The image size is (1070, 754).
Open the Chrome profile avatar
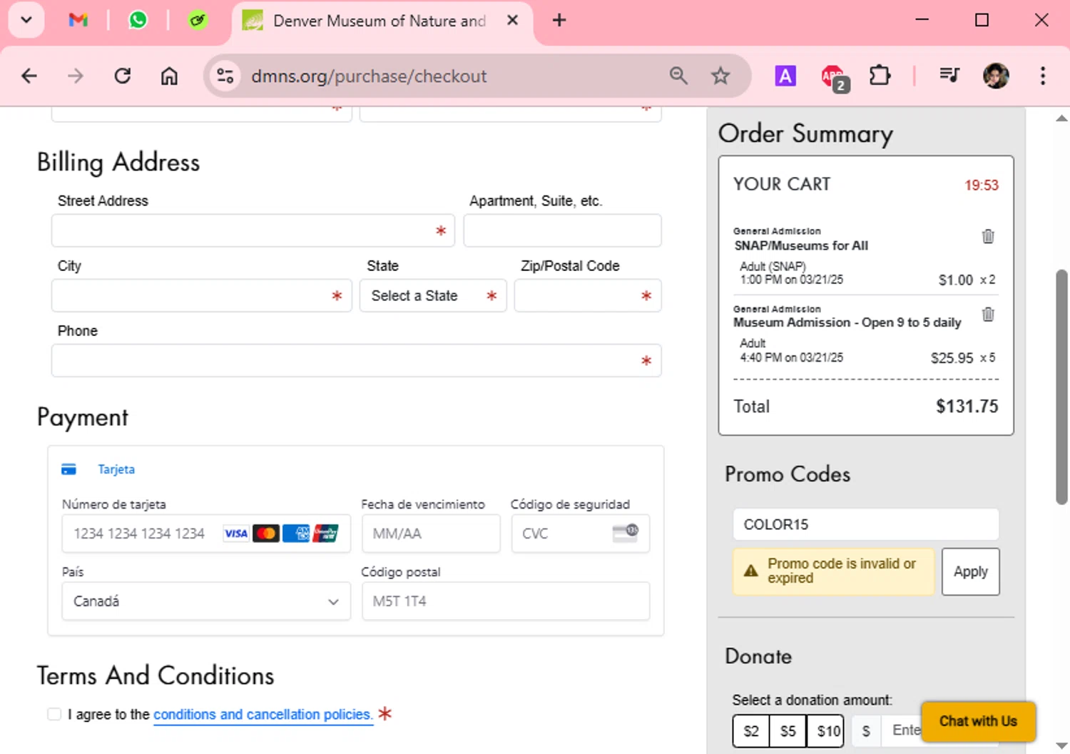click(x=996, y=76)
